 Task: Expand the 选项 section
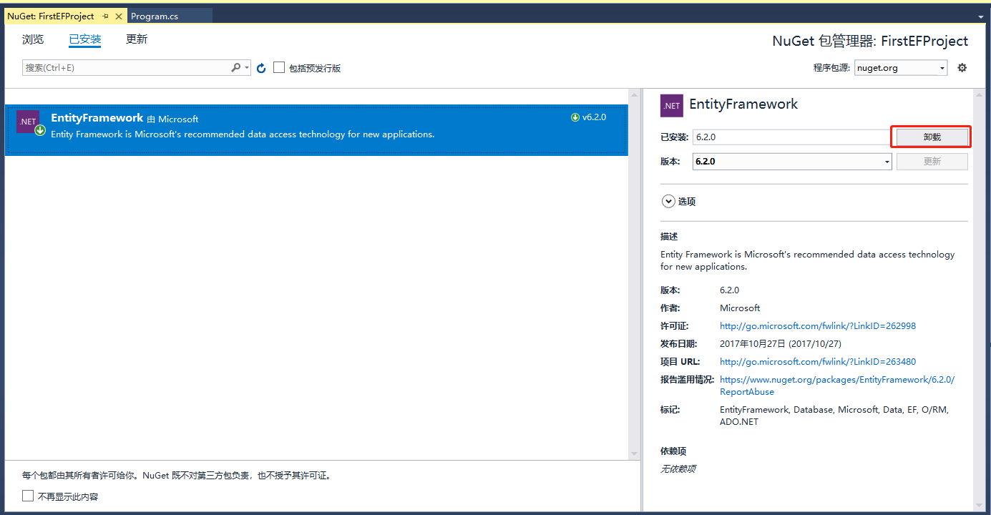point(668,202)
